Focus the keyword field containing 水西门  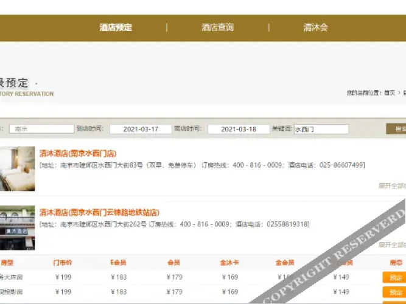click(x=321, y=129)
